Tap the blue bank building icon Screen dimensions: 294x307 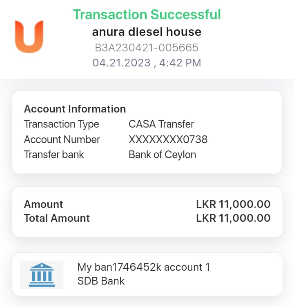42,274
